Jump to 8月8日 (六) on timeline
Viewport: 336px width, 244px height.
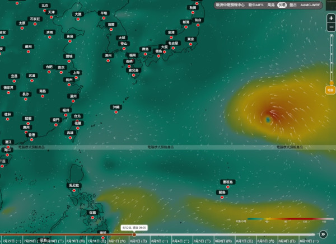tap(265, 241)
